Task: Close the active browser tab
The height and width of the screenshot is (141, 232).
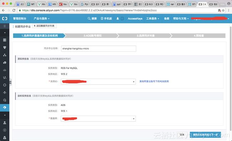Action: point(205,4)
